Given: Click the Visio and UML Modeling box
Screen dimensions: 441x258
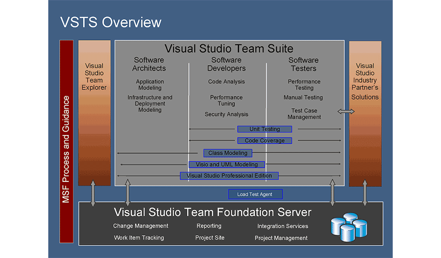Looking at the screenshot, I should click(227, 165).
